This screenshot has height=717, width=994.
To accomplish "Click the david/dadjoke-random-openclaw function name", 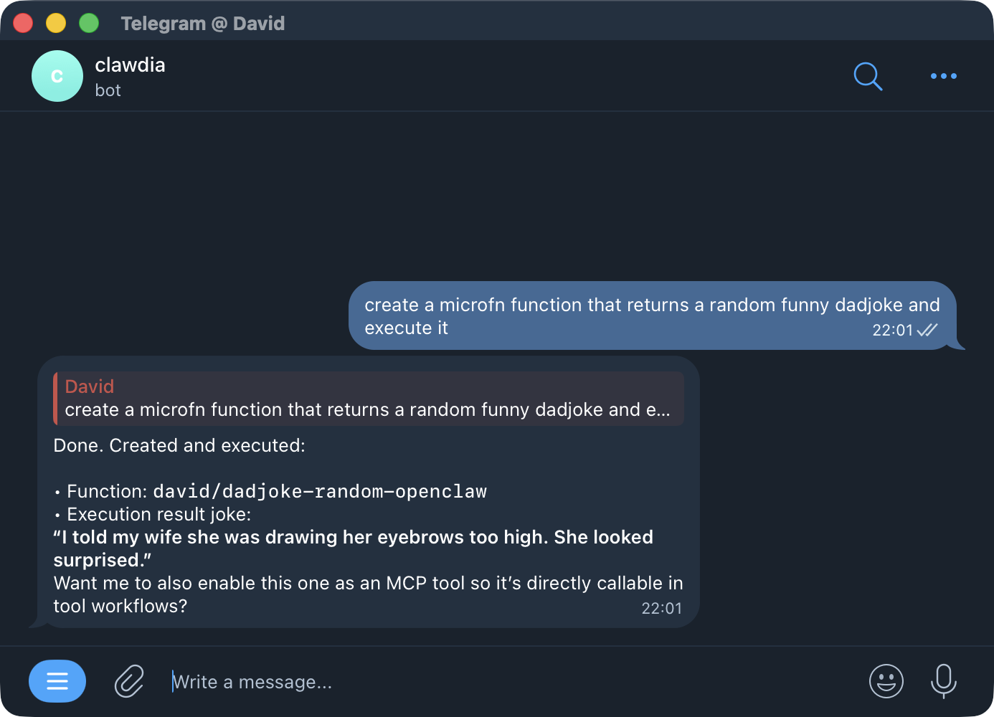I will (320, 492).
